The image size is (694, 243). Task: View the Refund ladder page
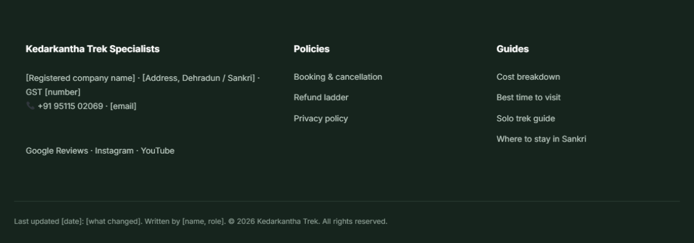(x=321, y=98)
